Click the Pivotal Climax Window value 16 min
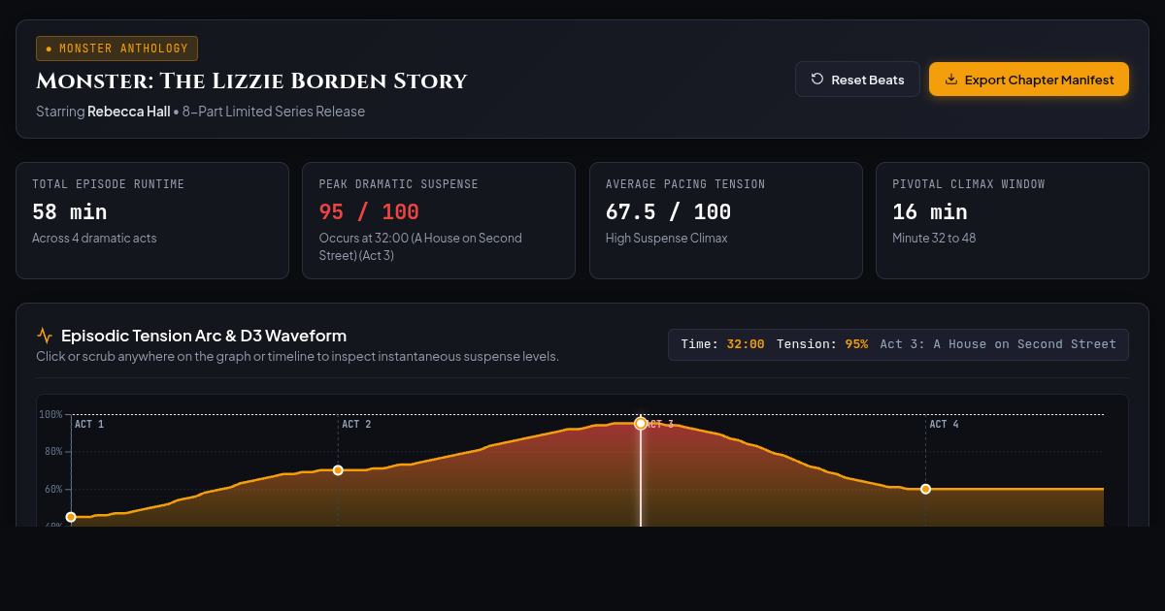Image resolution: width=1165 pixels, height=611 pixels. (930, 211)
